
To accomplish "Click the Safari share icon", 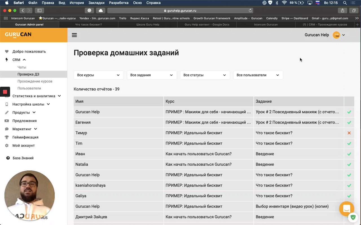I will pyautogui.click(x=342, y=10).
